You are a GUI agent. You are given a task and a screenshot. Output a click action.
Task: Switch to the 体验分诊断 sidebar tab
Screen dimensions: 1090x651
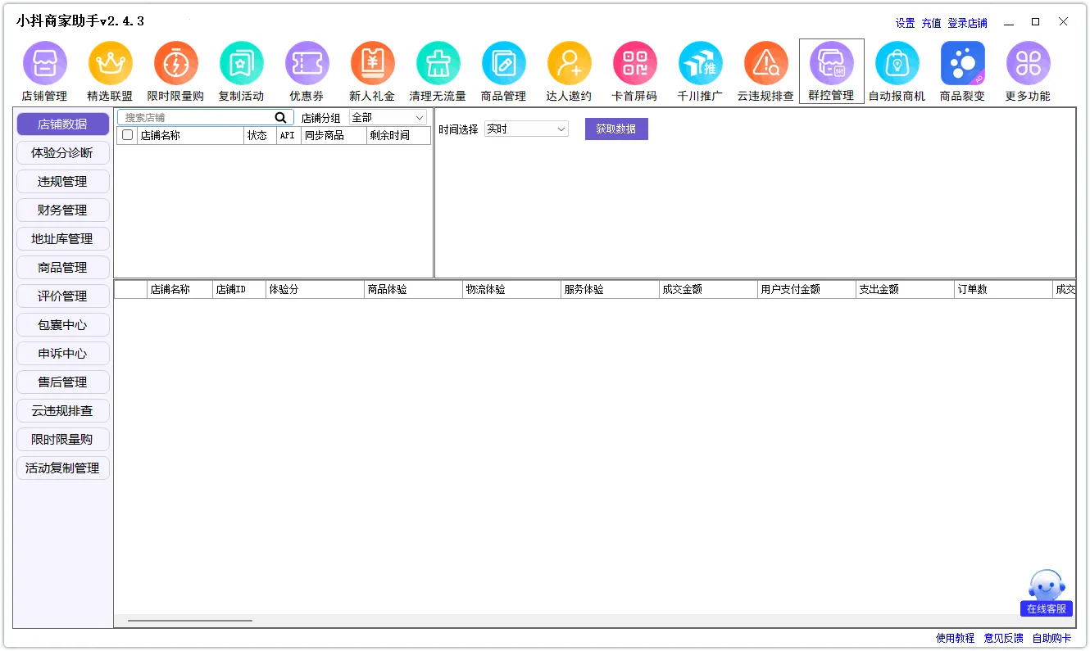coord(62,153)
